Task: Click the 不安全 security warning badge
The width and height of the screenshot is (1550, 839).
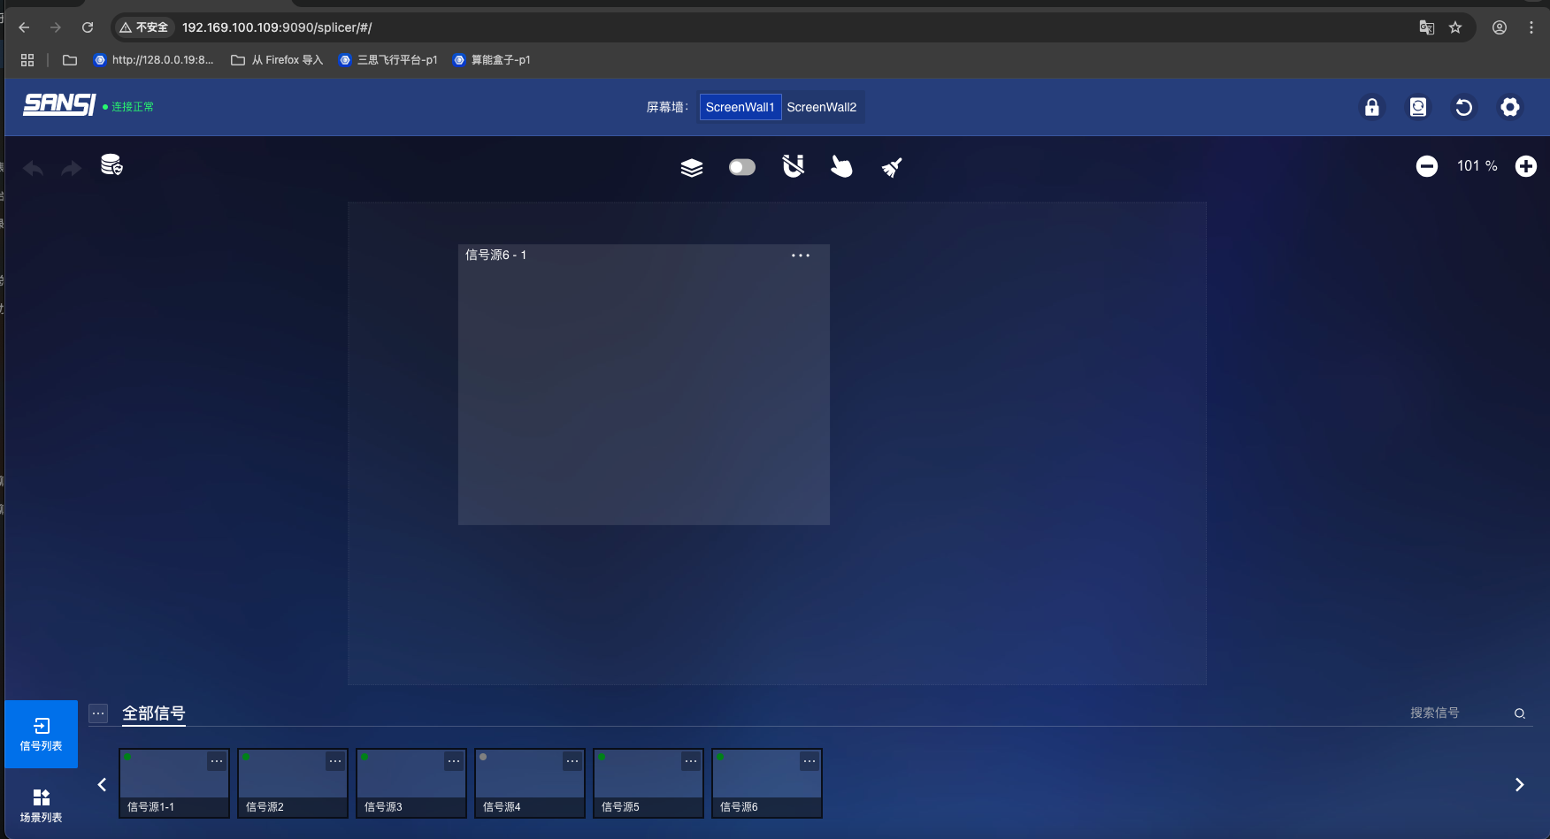Action: pyautogui.click(x=144, y=27)
